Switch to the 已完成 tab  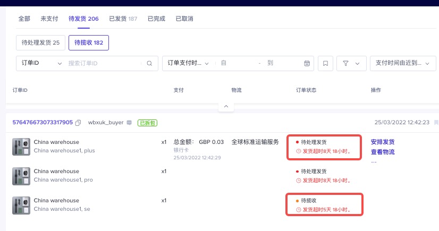click(x=156, y=19)
